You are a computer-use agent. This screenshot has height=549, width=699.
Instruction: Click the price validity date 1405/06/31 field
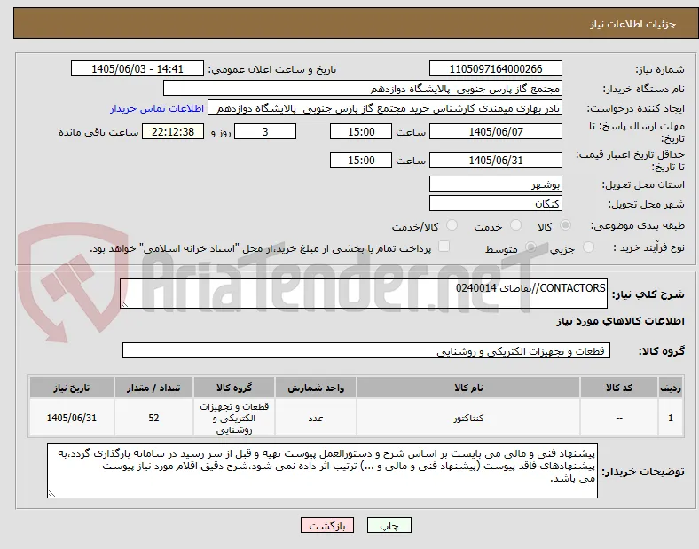[495, 160]
